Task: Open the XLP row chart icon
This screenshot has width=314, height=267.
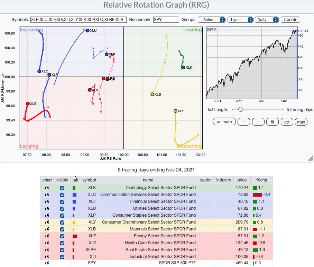Action: point(47,215)
